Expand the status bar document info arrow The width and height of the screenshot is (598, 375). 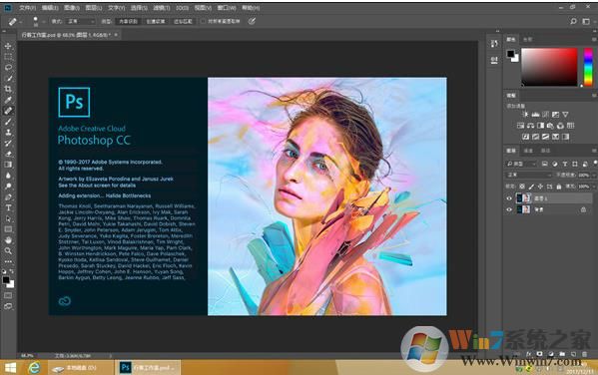click(111, 356)
